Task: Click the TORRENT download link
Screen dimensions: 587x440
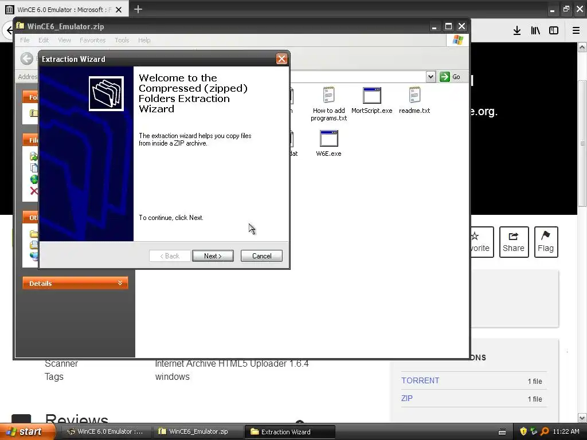Action: coord(420,380)
